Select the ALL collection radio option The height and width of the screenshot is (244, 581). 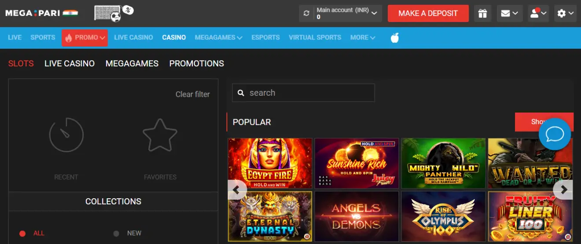pos(23,233)
